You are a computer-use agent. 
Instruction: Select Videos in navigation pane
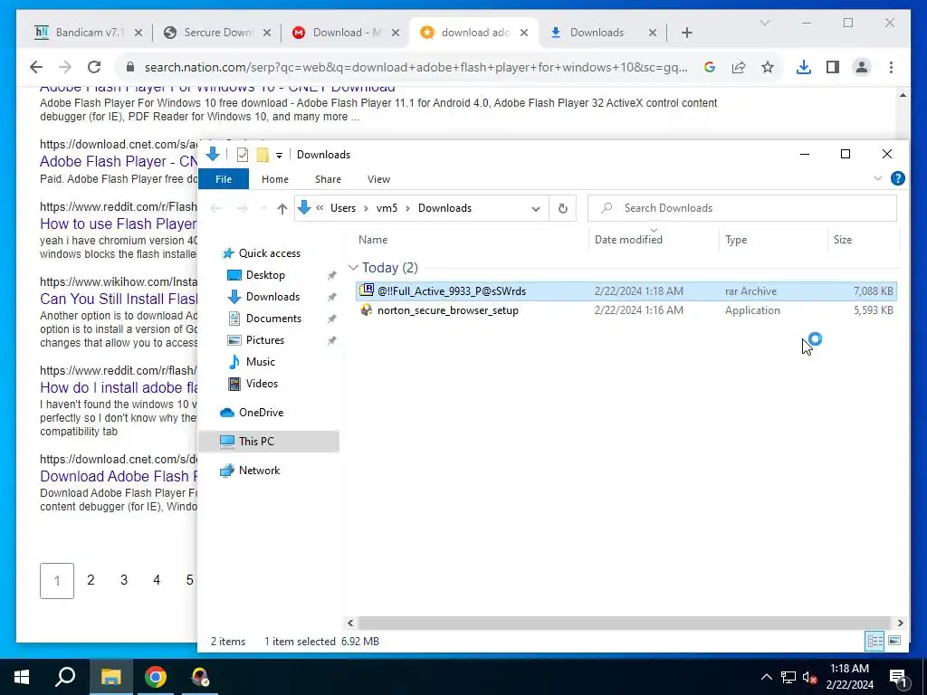[262, 384]
